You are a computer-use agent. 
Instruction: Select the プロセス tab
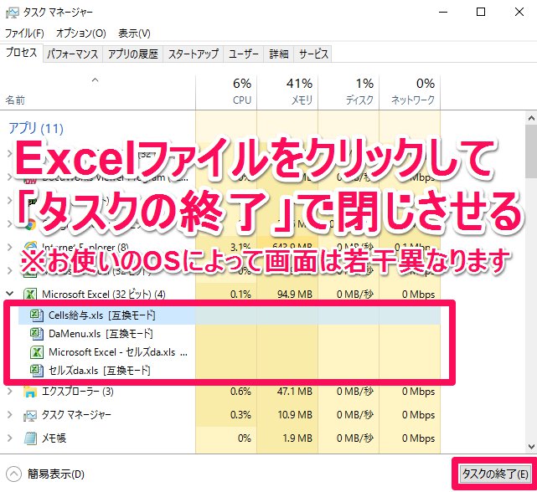[22, 53]
